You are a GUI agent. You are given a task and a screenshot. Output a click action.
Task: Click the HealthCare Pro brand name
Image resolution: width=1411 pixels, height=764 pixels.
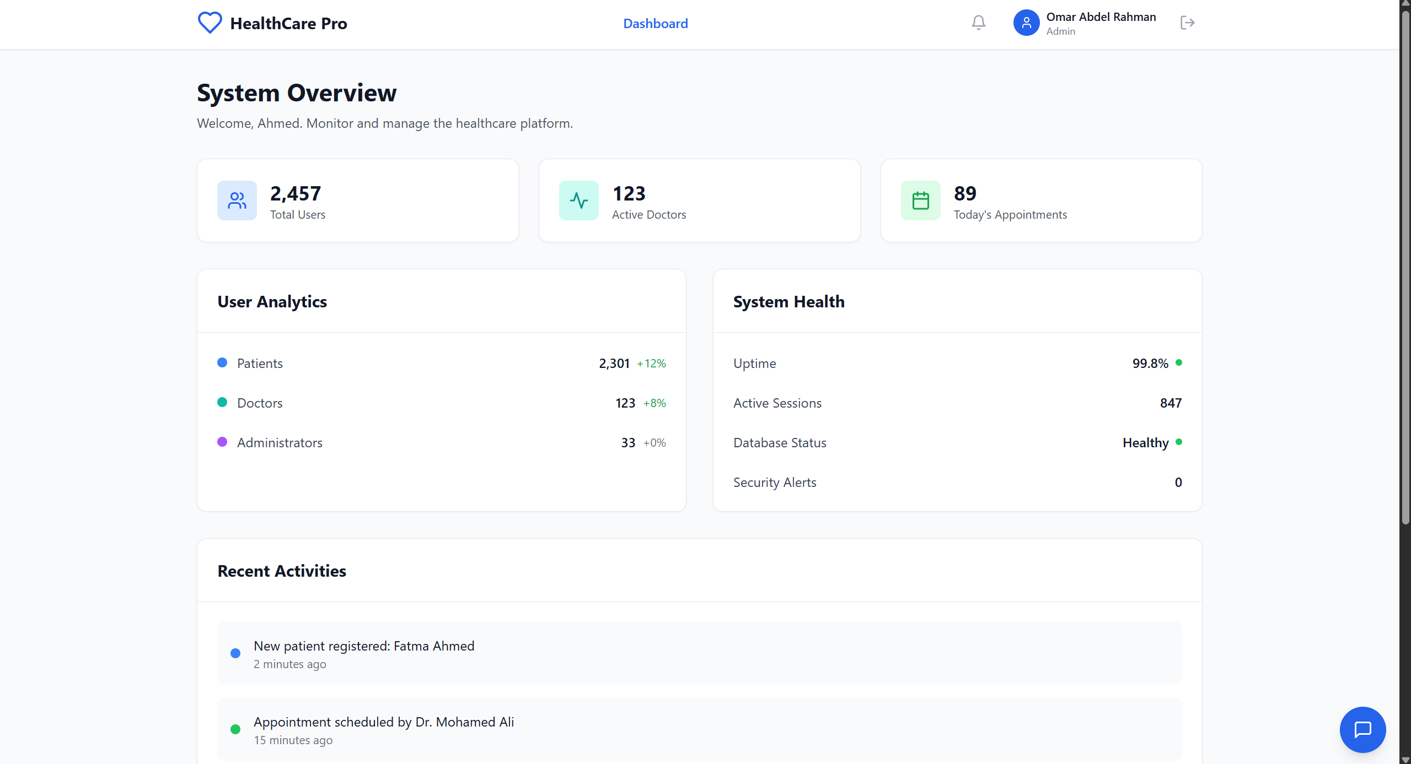pyautogui.click(x=288, y=24)
